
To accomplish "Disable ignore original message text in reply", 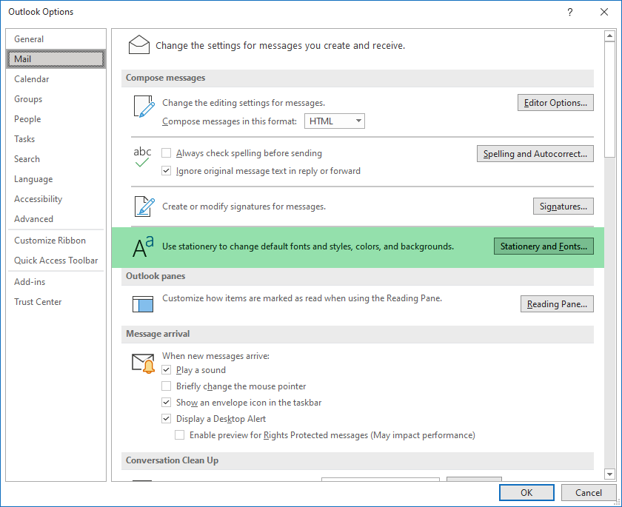I will (x=167, y=170).
